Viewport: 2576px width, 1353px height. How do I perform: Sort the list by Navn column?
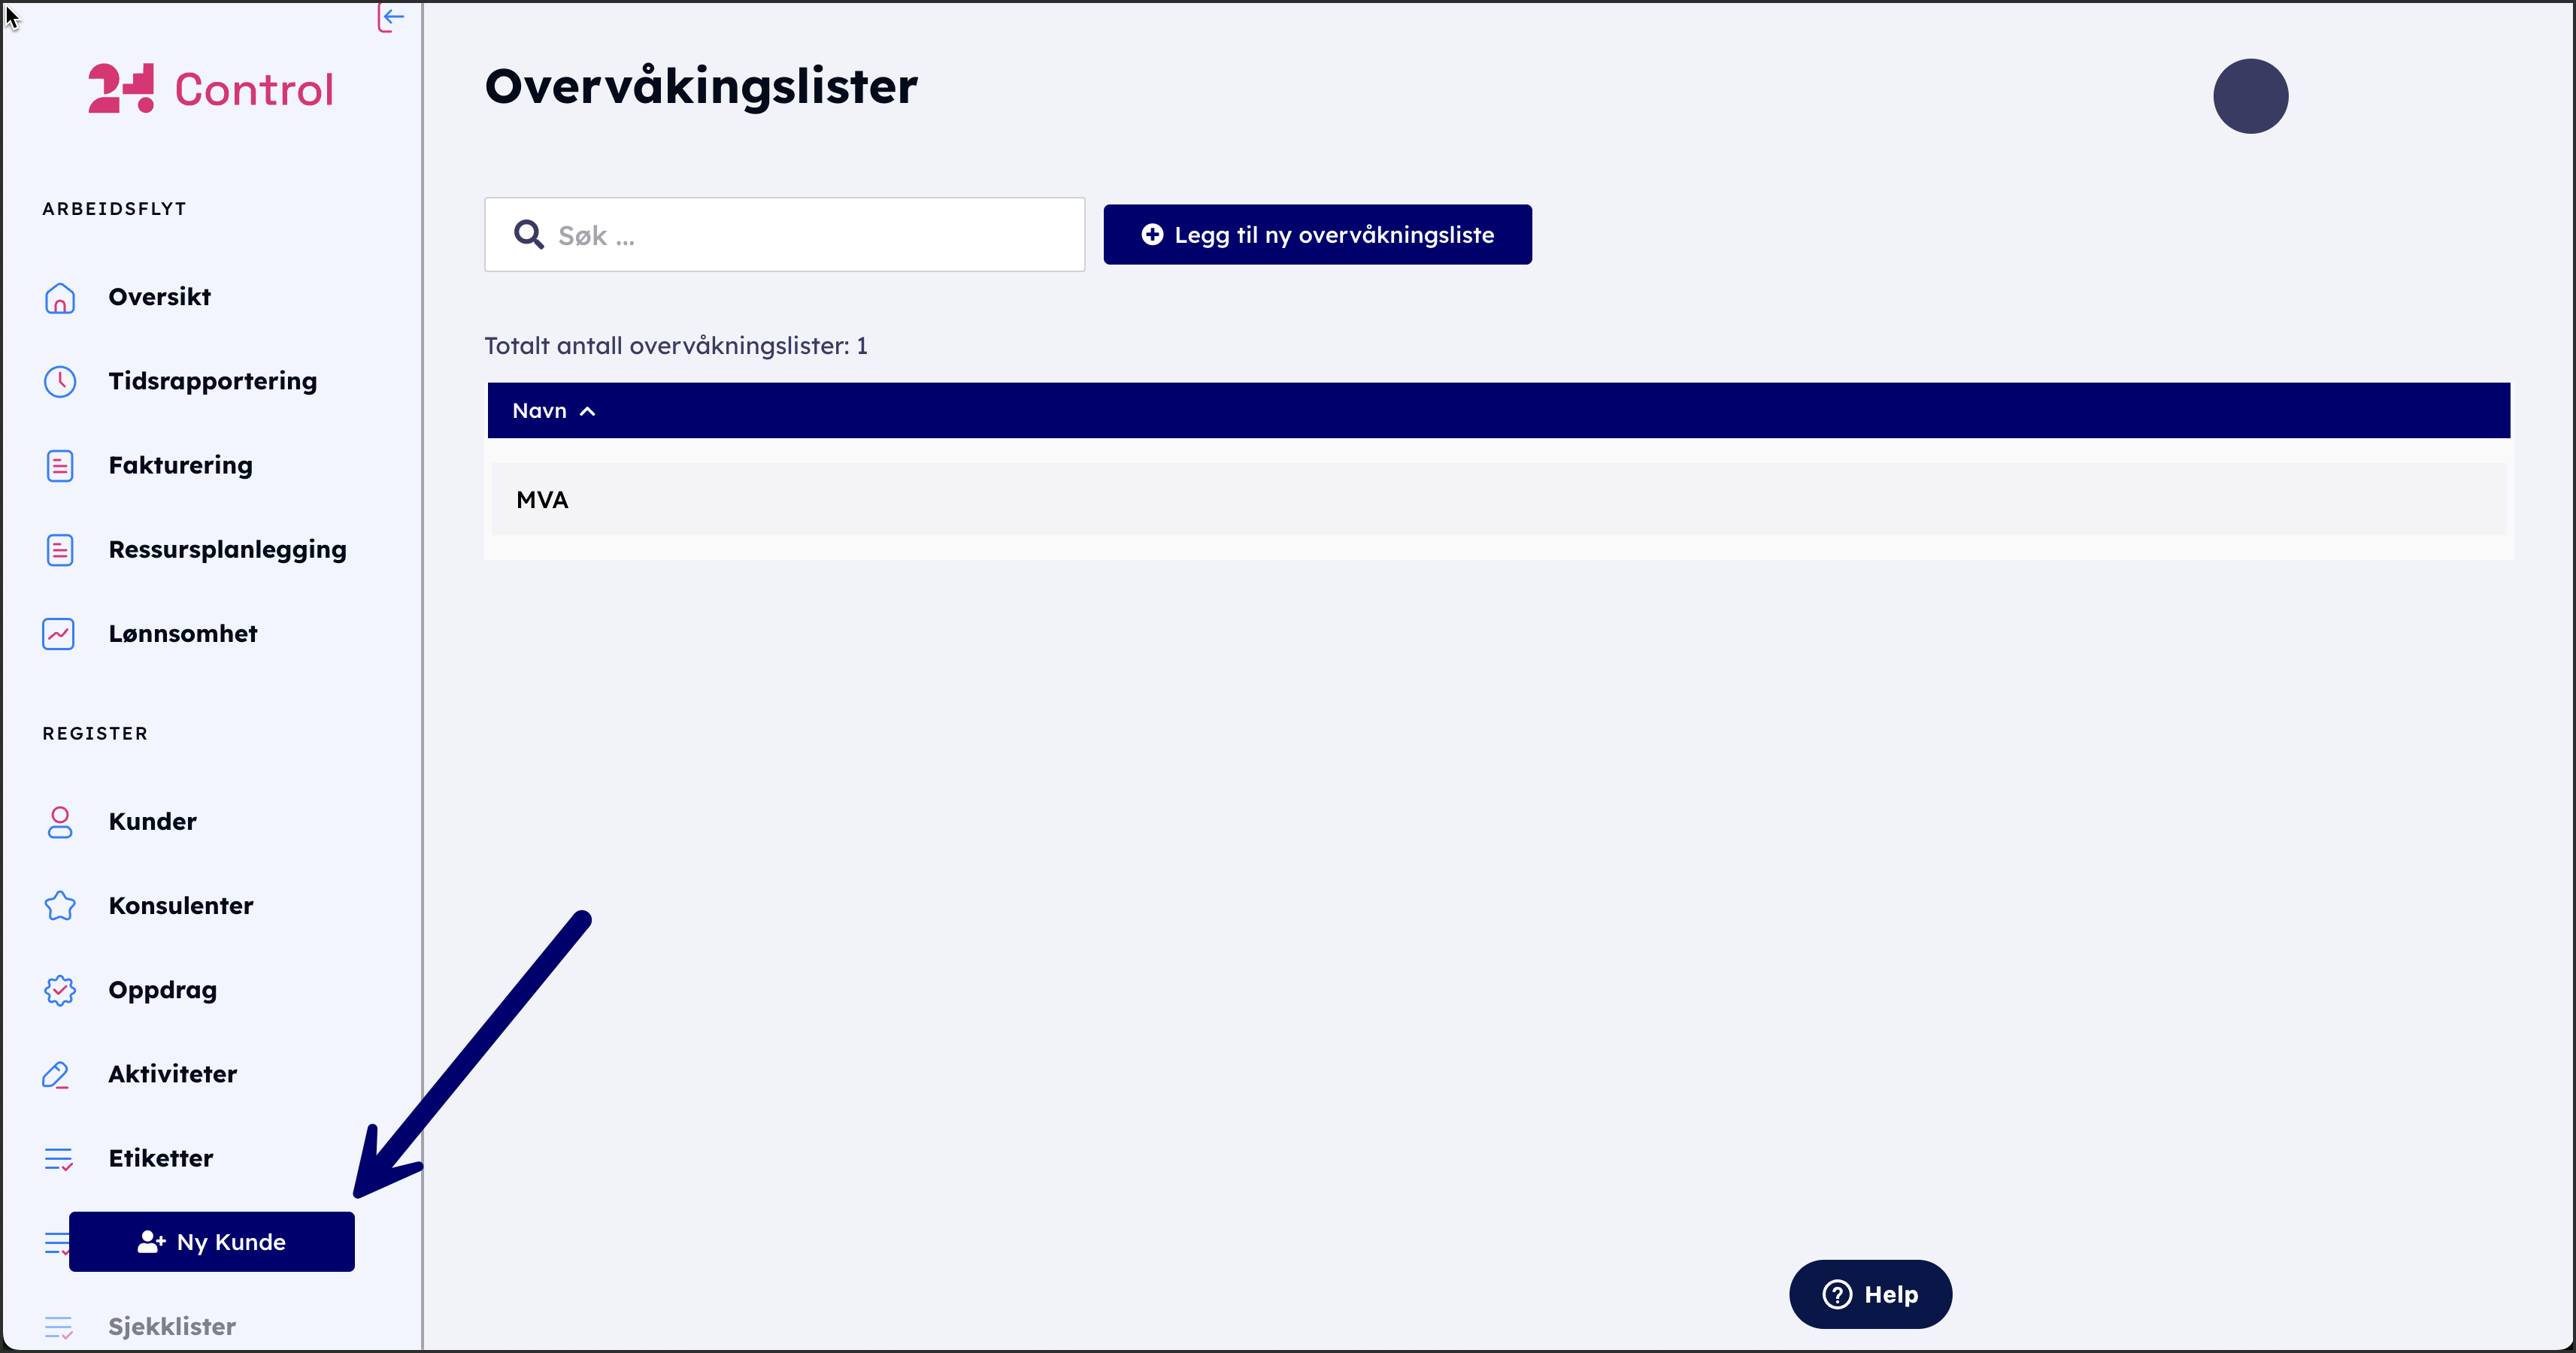540,411
